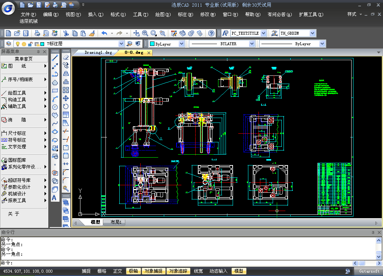This screenshot has height=276, width=383.
Task: Click 菜单首页 in the screen menu
Action: 24,59
